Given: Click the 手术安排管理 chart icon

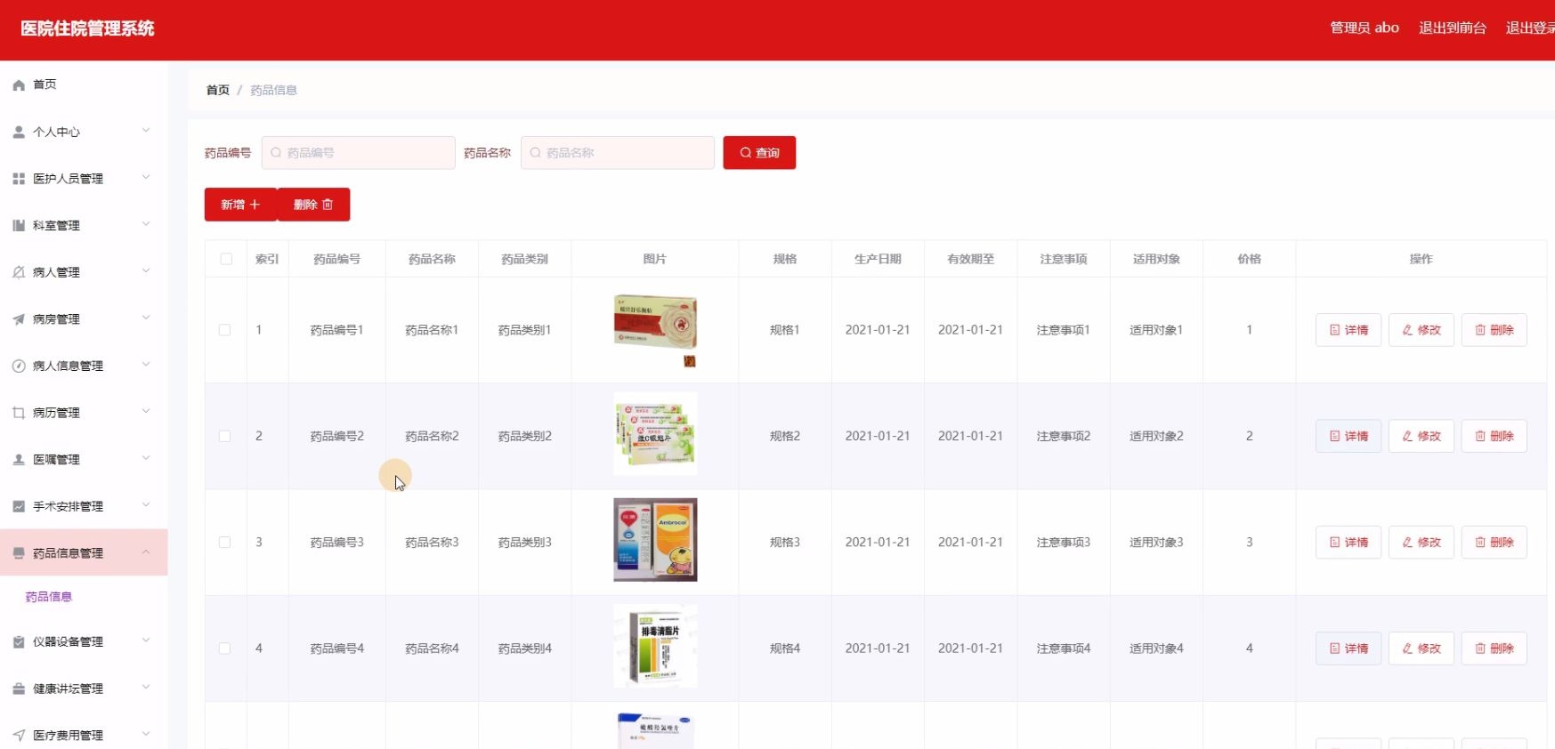Looking at the screenshot, I should 19,506.
